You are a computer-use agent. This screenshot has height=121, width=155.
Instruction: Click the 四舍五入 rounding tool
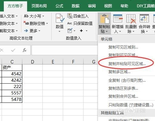[x=78, y=16]
